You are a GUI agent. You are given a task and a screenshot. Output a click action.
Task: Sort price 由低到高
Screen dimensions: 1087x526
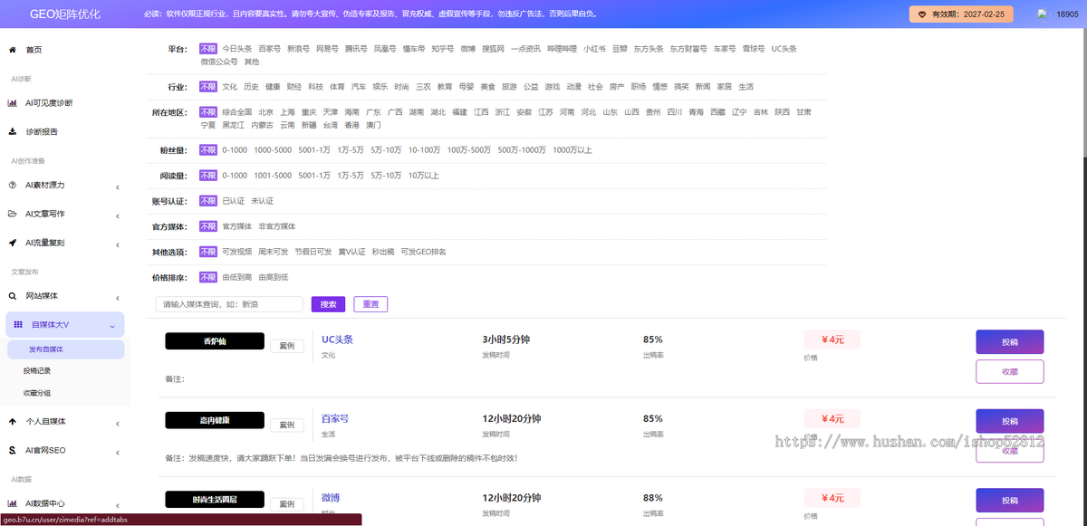(237, 277)
